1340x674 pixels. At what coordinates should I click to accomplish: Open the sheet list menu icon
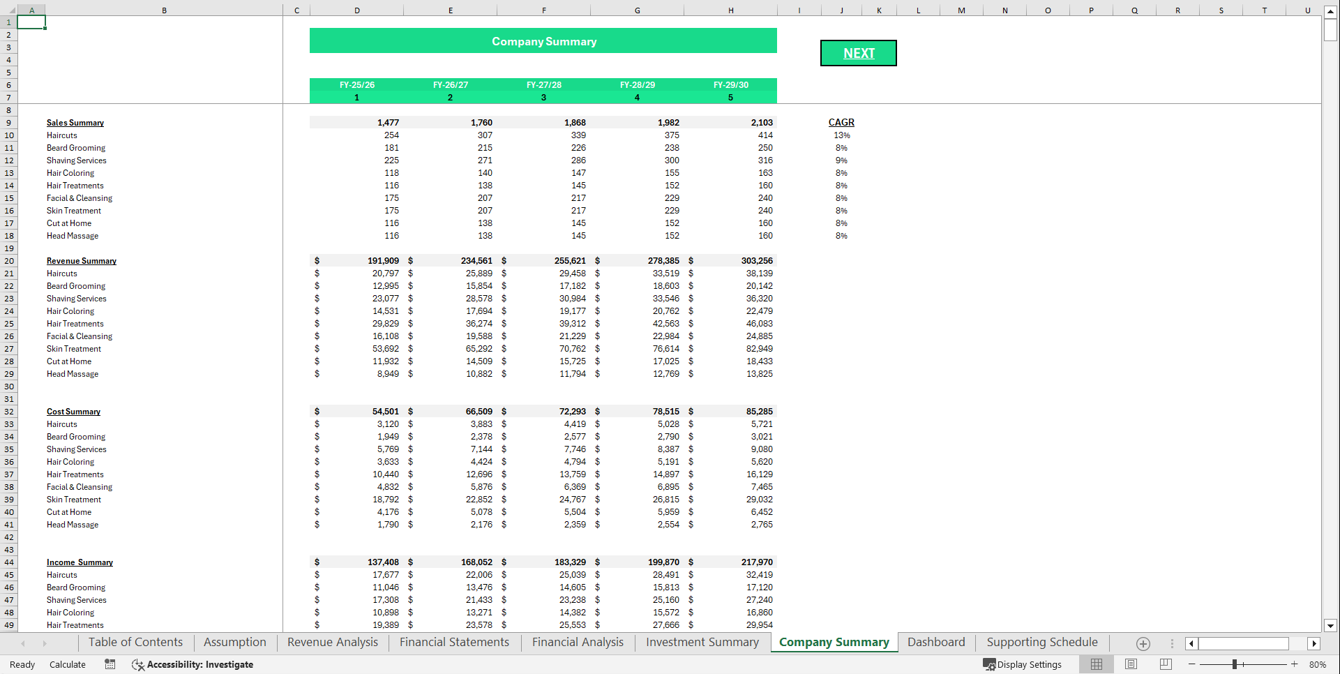[x=1171, y=643]
